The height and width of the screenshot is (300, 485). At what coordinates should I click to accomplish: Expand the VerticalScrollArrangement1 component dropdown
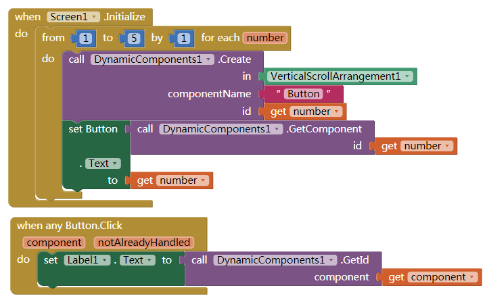coord(341,76)
